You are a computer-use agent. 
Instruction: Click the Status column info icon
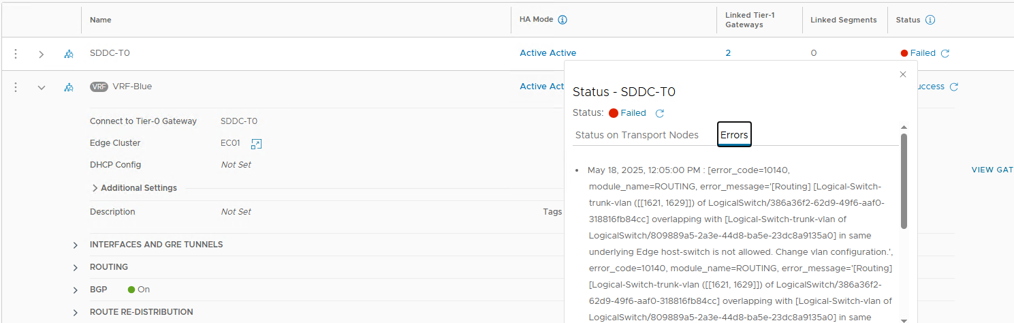pos(930,20)
